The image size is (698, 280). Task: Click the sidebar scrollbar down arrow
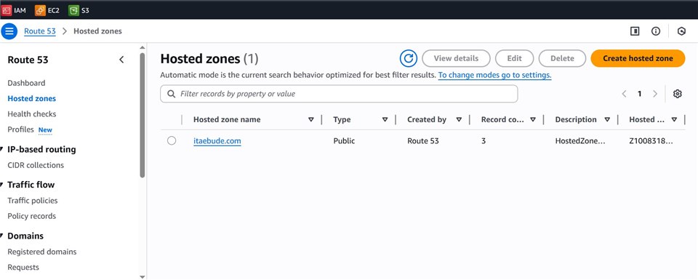pyautogui.click(x=143, y=276)
